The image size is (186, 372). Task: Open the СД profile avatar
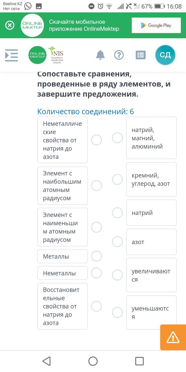pos(165,55)
